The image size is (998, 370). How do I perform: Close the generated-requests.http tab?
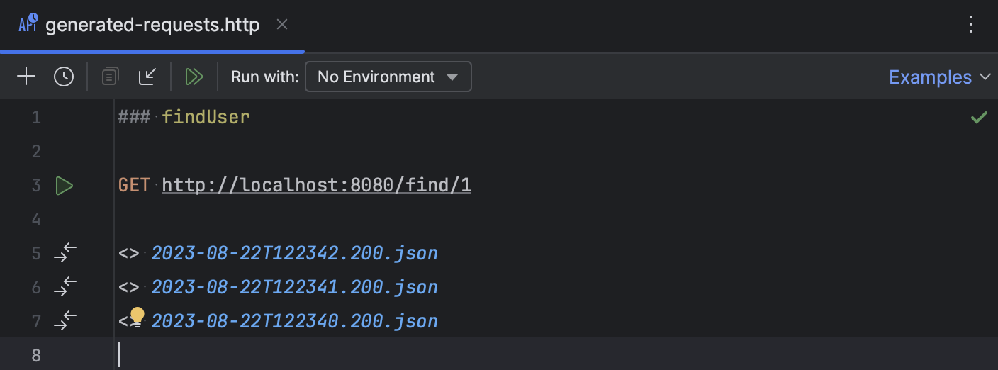281,25
